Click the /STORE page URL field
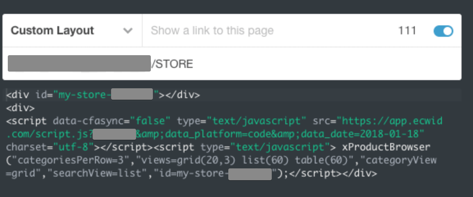 pyautogui.click(x=232, y=63)
